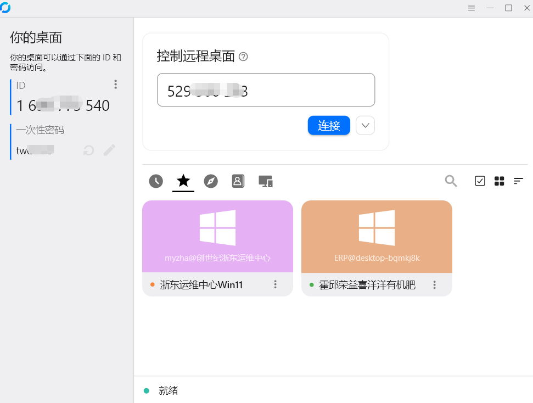Click the help icon beside 控制远程桌面
Screen dimensions: 533x403
243,57
